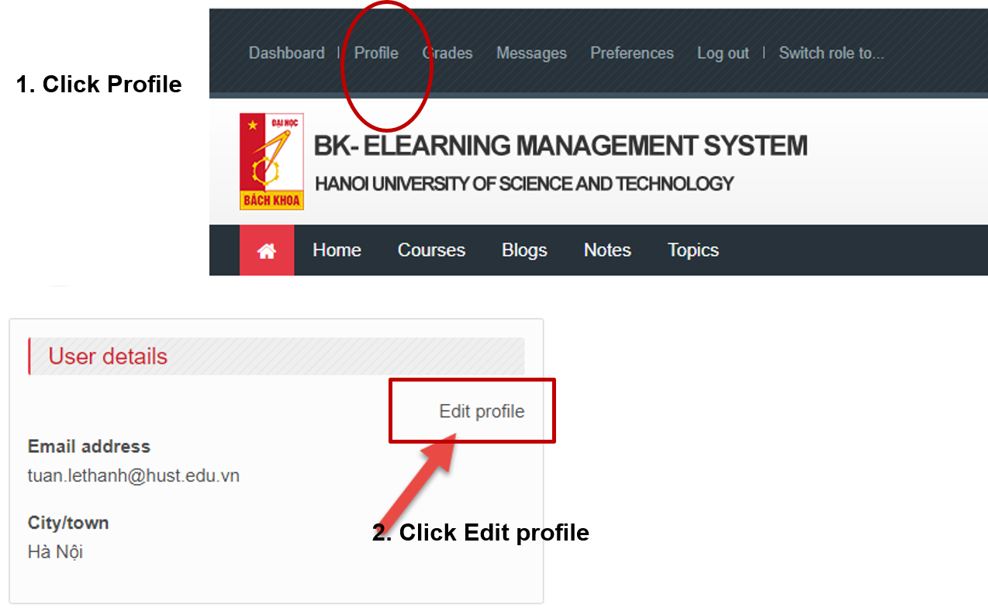
Task: Open the Blogs menu item
Action: [524, 250]
